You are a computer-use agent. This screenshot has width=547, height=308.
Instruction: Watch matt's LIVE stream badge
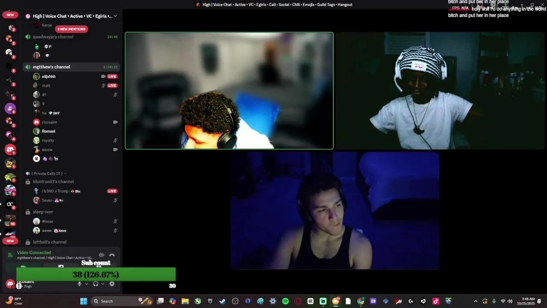click(112, 86)
